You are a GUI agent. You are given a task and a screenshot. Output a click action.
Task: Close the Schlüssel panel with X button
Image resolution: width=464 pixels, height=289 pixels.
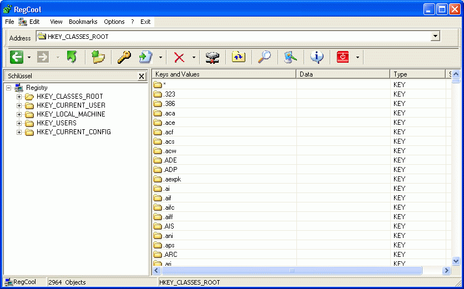[142, 77]
